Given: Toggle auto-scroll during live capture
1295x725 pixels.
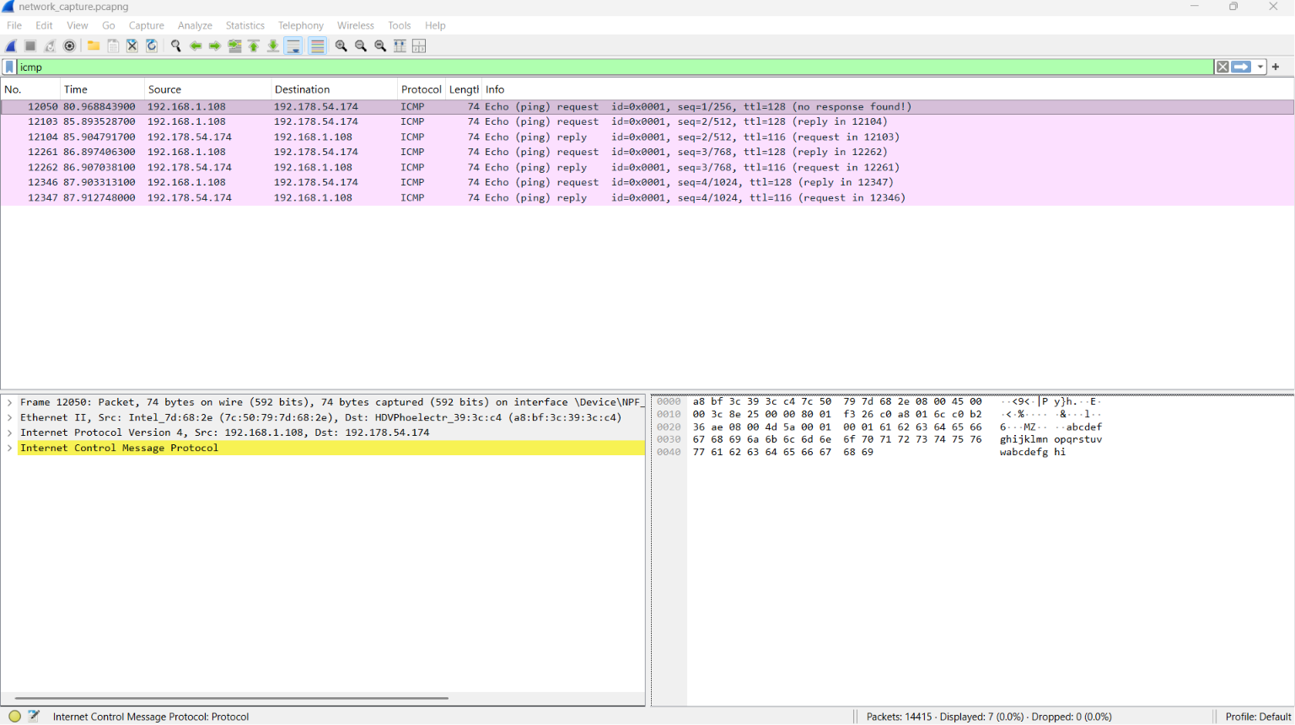Looking at the screenshot, I should [x=293, y=46].
